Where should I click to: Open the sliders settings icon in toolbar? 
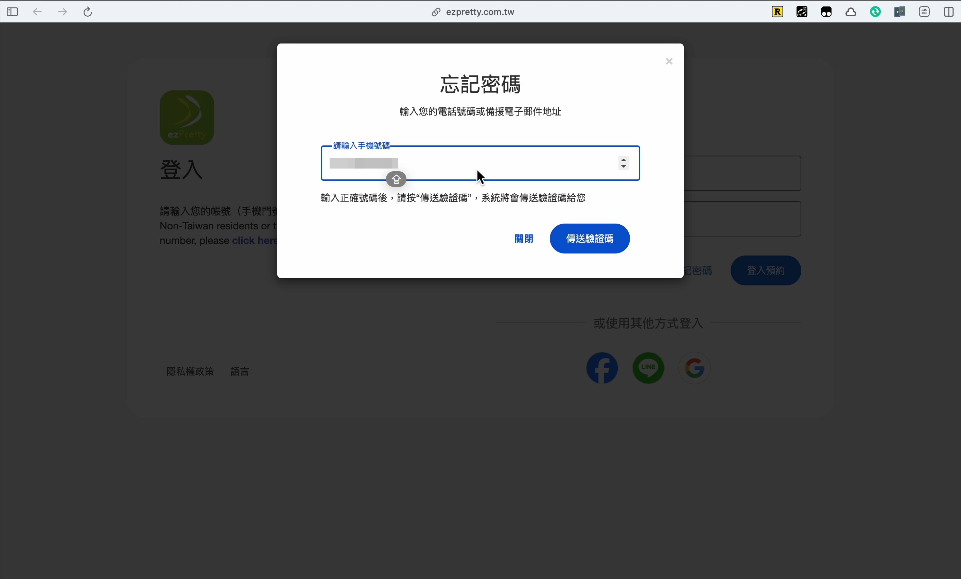click(x=924, y=12)
